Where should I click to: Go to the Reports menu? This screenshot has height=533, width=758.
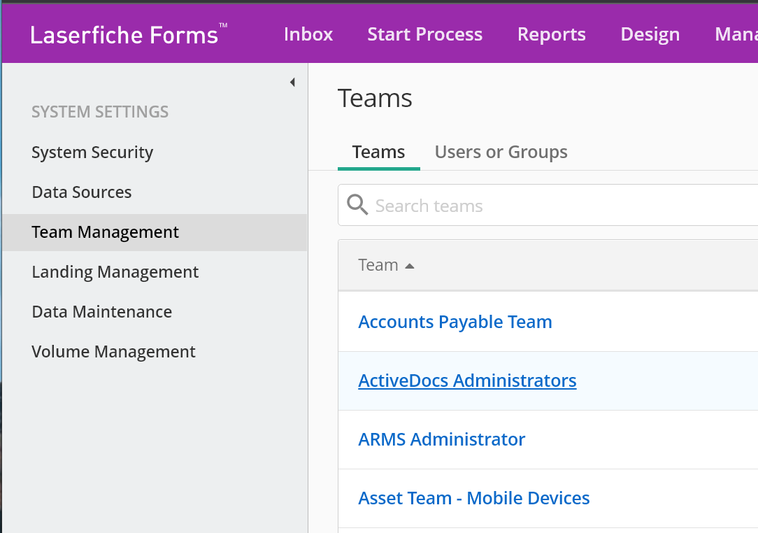(552, 34)
